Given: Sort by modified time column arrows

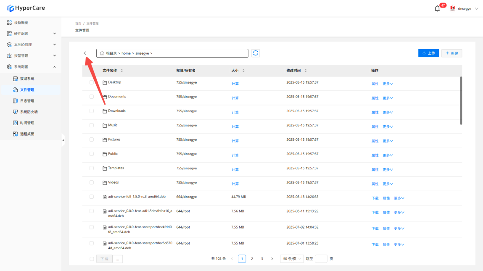Looking at the screenshot, I should (306, 71).
